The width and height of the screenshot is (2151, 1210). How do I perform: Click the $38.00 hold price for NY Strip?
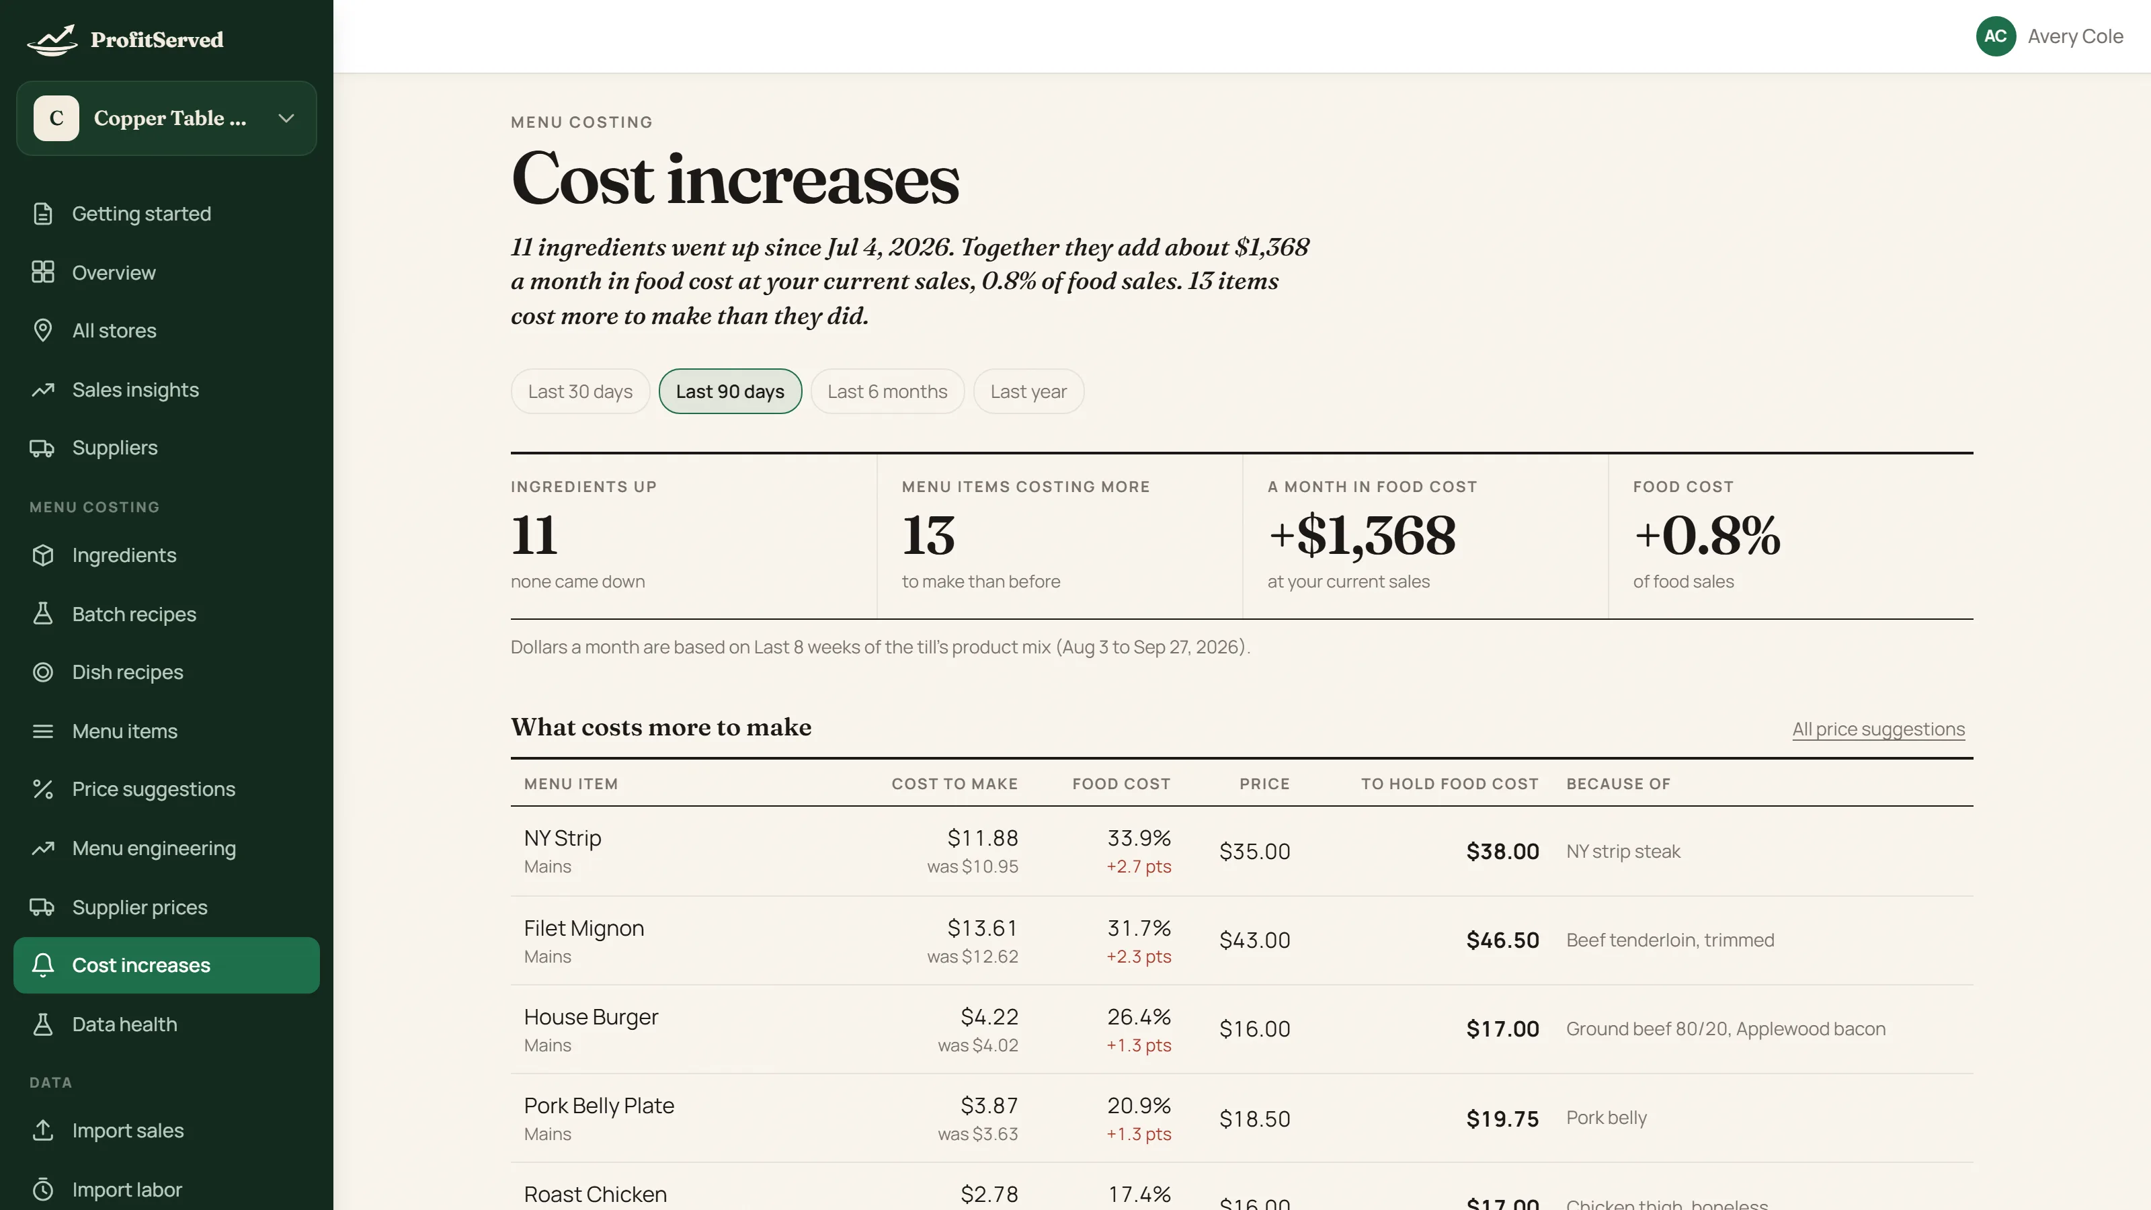[x=1502, y=852]
